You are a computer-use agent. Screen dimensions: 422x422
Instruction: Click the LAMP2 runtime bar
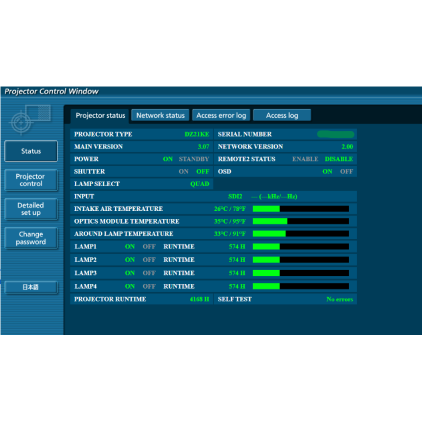pos(301,260)
